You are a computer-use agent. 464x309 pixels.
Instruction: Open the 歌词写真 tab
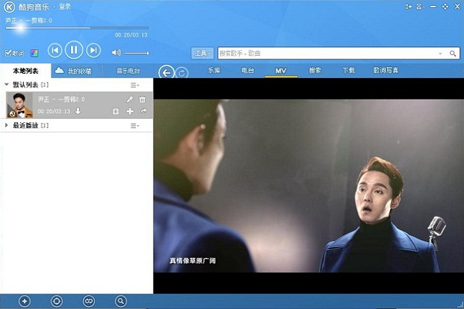[x=386, y=70]
